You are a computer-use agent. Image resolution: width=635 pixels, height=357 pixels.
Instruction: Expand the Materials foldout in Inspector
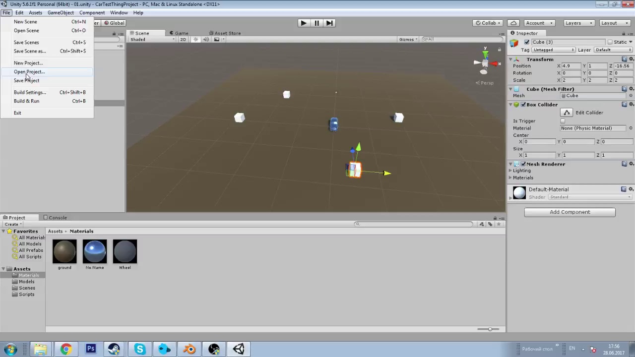[x=510, y=178]
